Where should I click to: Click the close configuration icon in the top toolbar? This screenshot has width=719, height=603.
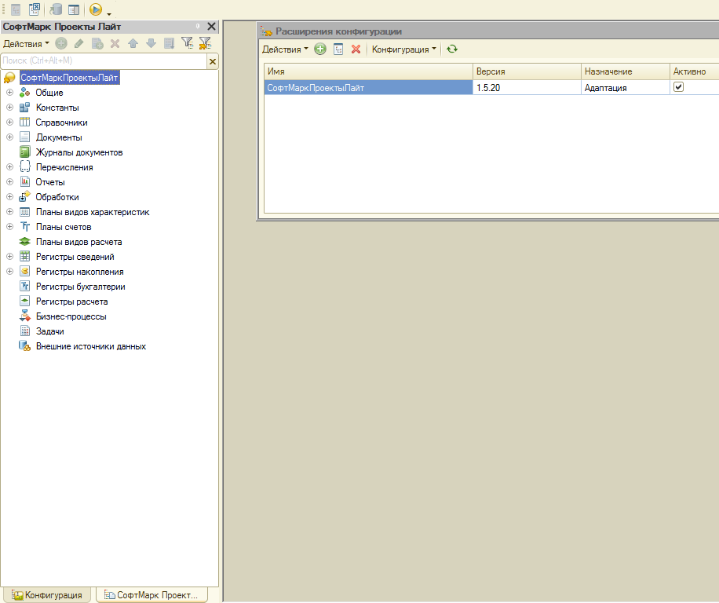coord(35,9)
